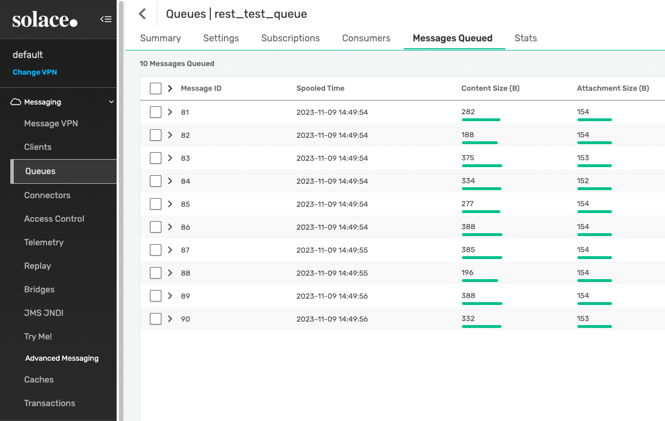Click the content size bar for message 82

480,142
